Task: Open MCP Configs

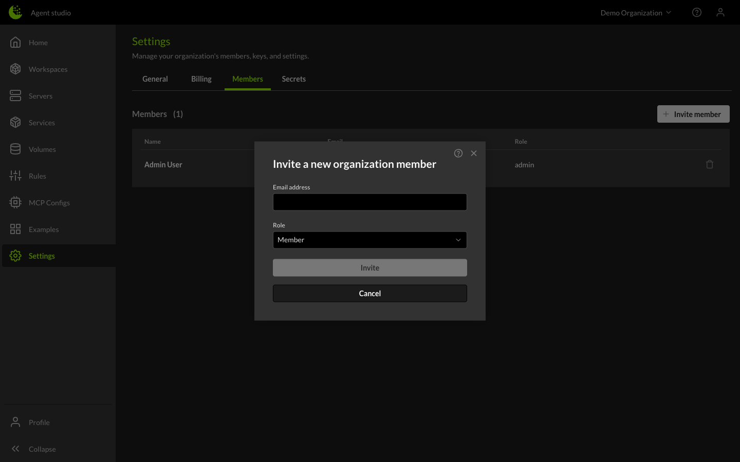Action: [49, 202]
